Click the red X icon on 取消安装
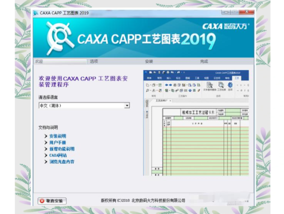 42,201
